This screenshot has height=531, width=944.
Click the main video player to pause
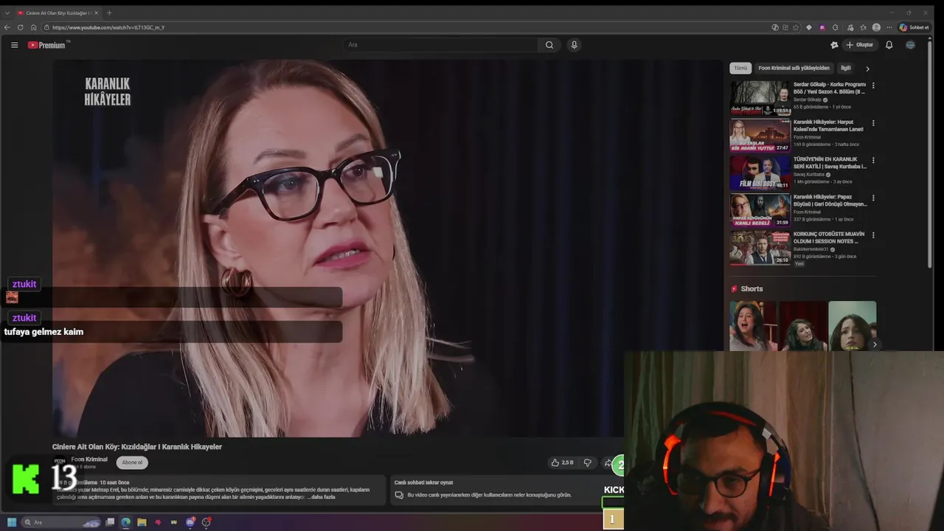pos(388,248)
